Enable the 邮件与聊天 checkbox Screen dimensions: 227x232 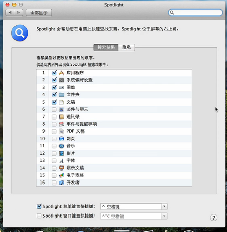click(x=54, y=109)
